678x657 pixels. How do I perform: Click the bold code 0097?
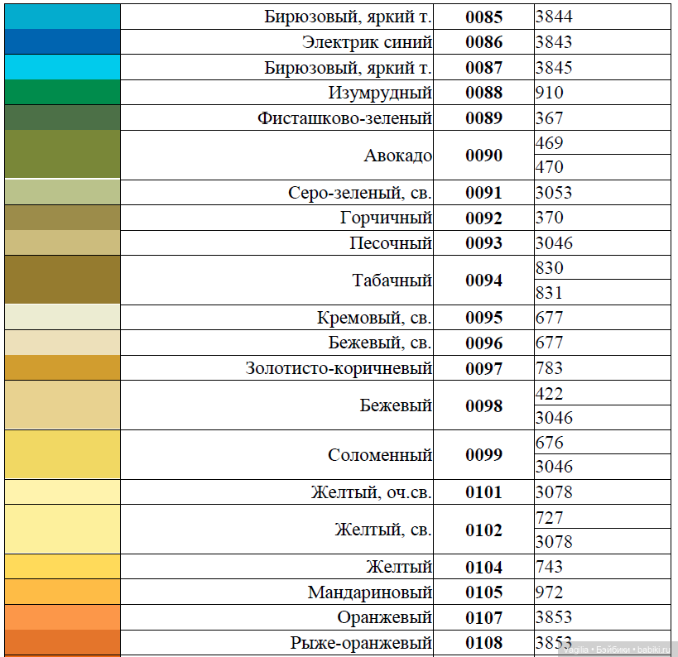click(x=483, y=368)
